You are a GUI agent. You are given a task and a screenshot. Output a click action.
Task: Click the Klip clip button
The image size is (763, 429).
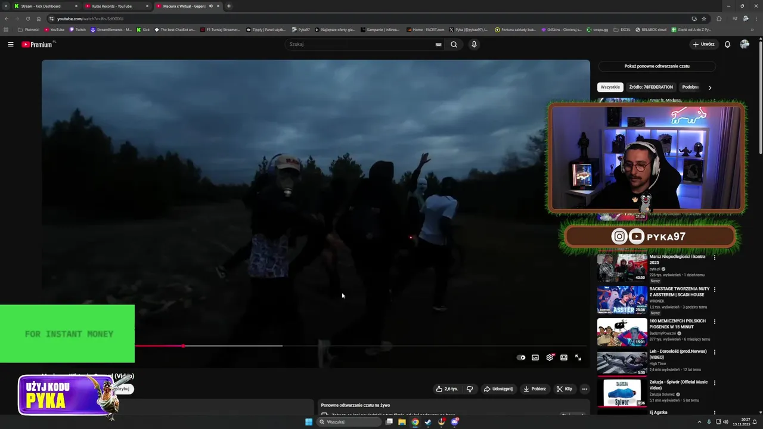point(564,389)
